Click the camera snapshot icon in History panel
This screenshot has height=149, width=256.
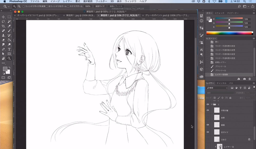pyautogui.click(x=244, y=79)
